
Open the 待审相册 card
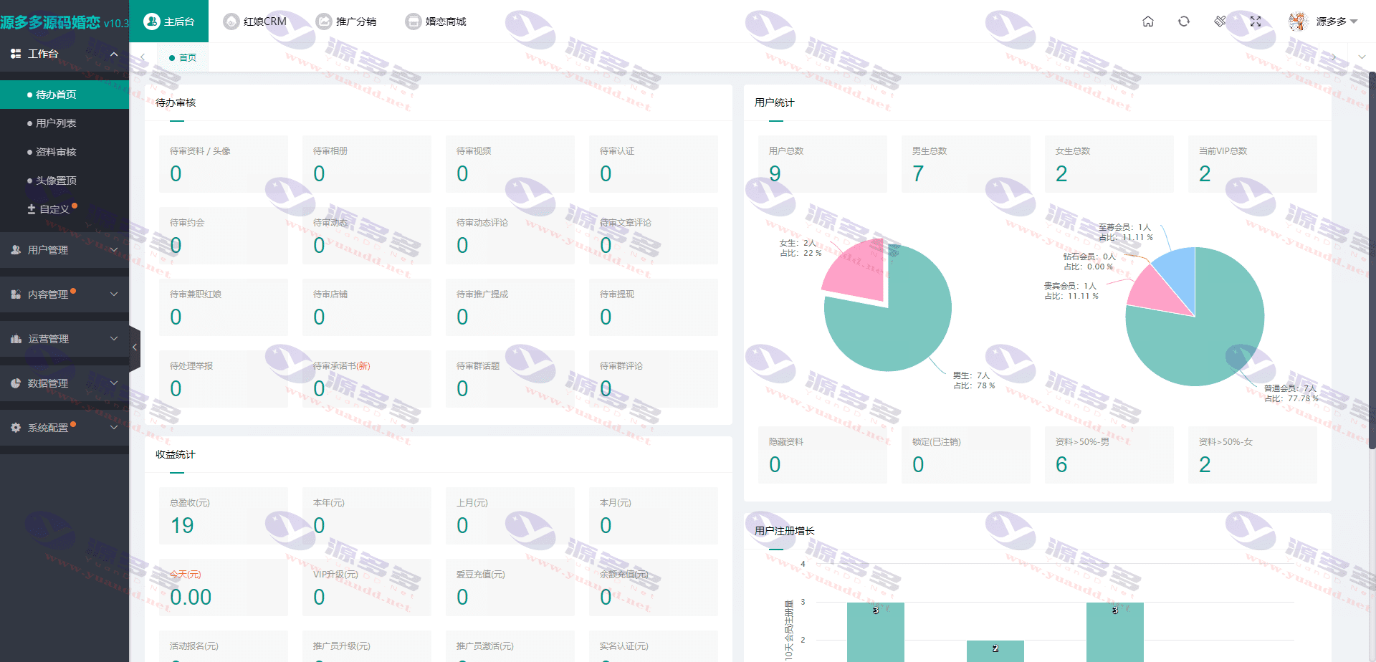point(367,164)
